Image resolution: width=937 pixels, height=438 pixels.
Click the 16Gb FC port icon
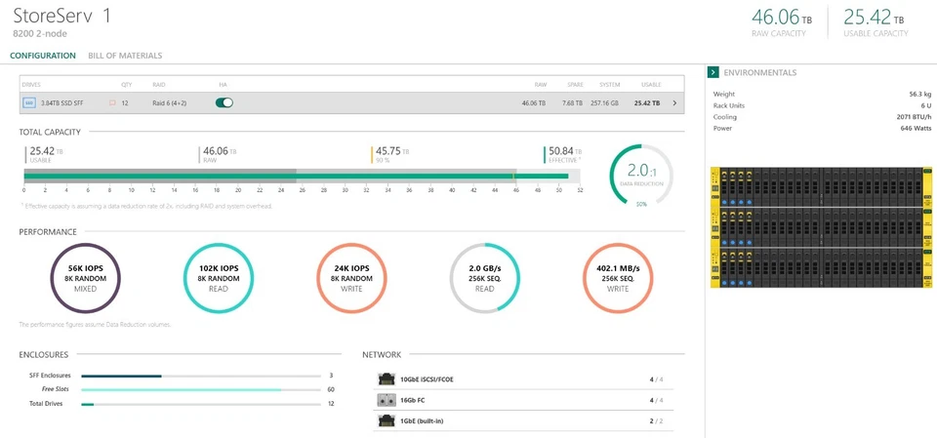(x=386, y=400)
